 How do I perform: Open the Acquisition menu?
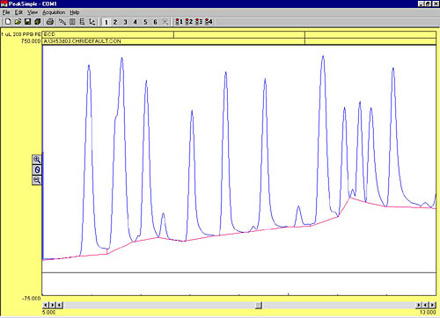[x=54, y=12]
